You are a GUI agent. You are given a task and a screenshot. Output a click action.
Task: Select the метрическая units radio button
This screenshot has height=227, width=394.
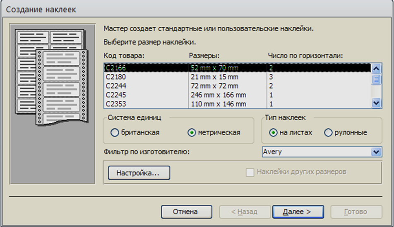click(192, 132)
